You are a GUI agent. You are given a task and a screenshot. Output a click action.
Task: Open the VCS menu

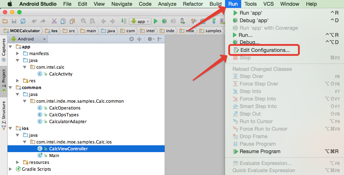[268, 4]
